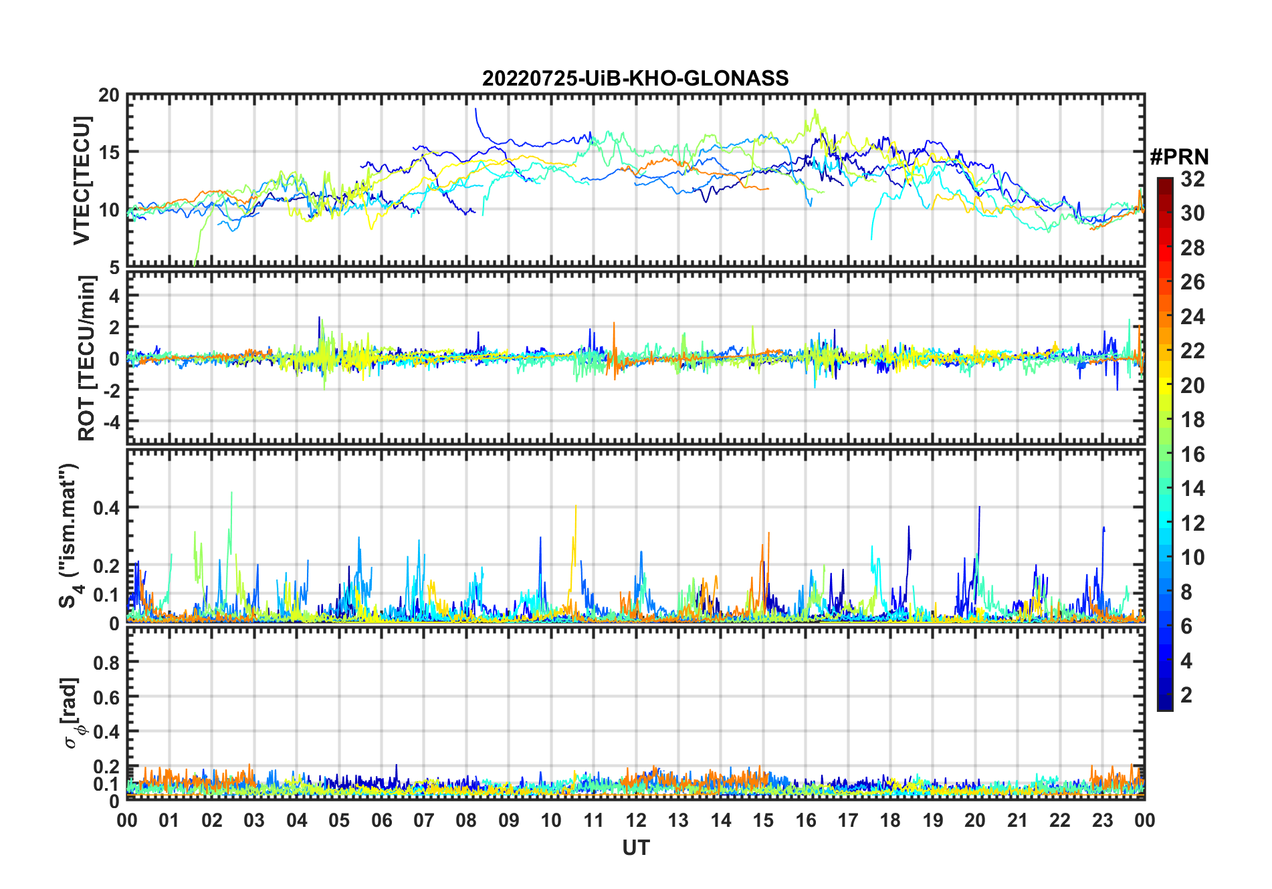Click sigma phi axis tick label 0.8

click(106, 662)
